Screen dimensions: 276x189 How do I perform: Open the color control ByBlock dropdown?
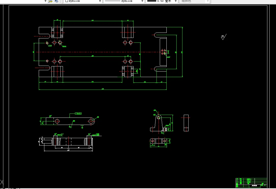pos(83,1)
